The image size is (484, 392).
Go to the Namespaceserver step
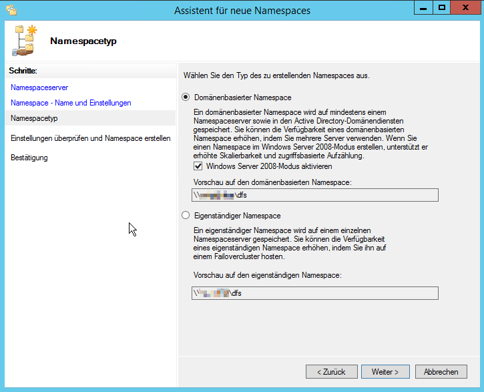coord(39,87)
